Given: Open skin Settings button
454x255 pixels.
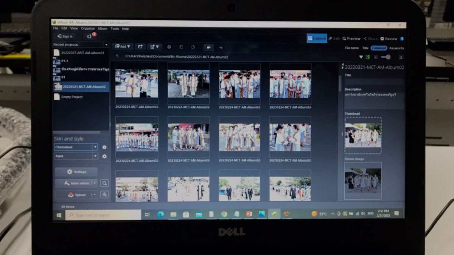Looking at the screenshot, I should (76, 172).
